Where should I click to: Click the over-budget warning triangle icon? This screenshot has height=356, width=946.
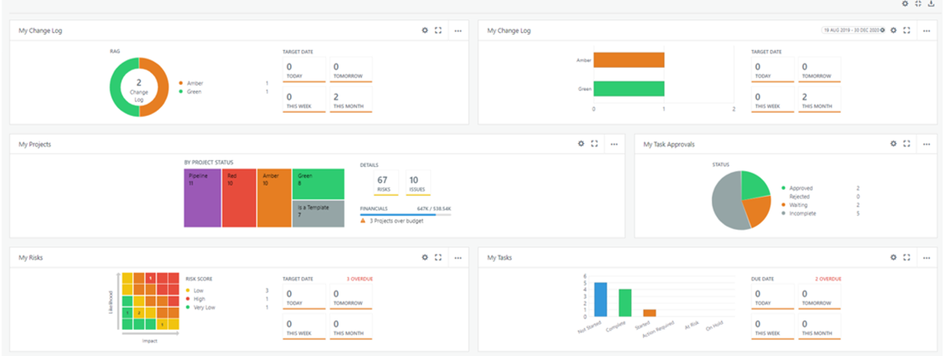363,221
